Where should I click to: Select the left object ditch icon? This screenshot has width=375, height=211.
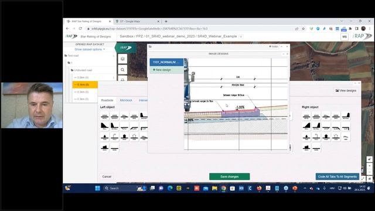124,127
